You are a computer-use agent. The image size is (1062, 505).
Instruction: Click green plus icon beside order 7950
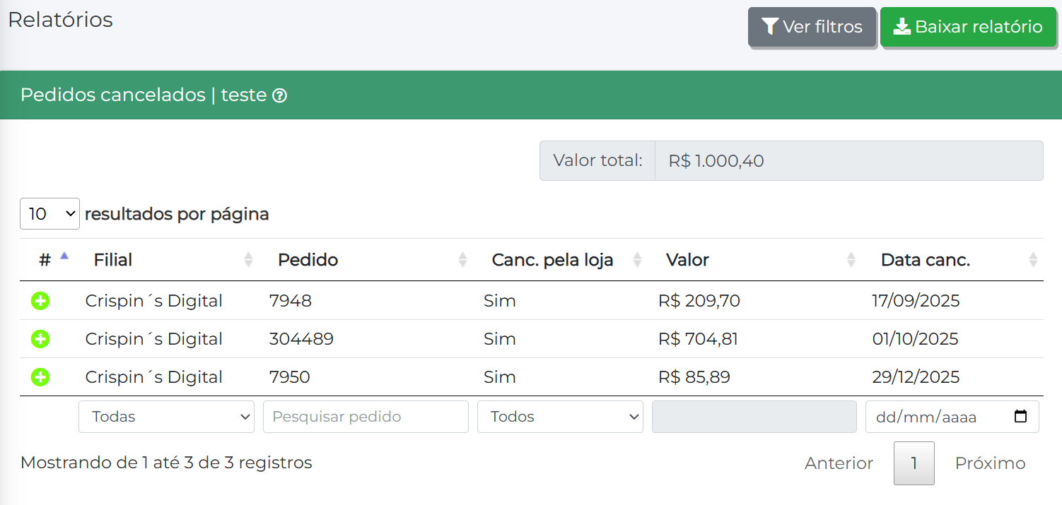pos(40,377)
